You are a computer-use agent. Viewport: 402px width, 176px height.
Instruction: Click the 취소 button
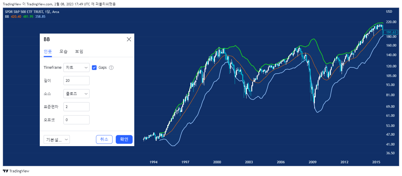(104, 139)
